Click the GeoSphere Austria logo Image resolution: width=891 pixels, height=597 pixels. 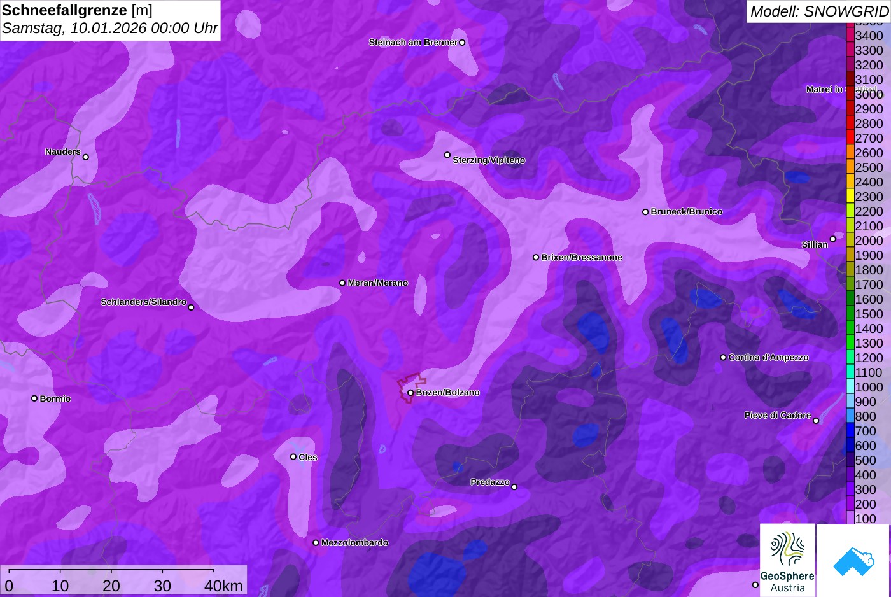(x=787, y=561)
